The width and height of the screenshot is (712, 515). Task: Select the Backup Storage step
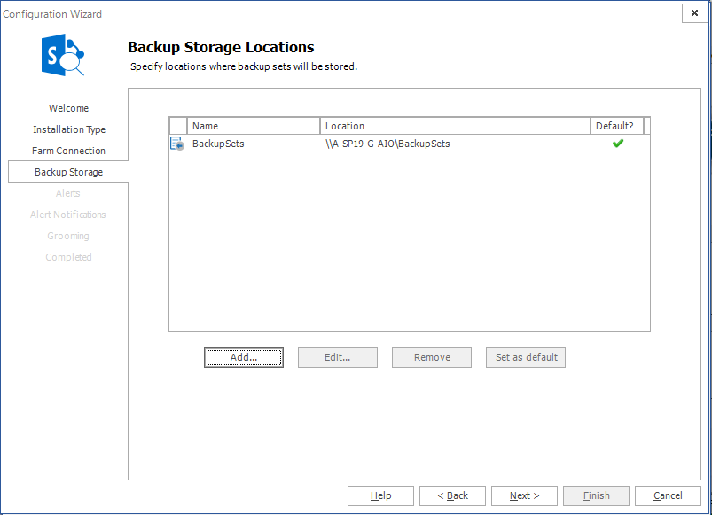68,172
